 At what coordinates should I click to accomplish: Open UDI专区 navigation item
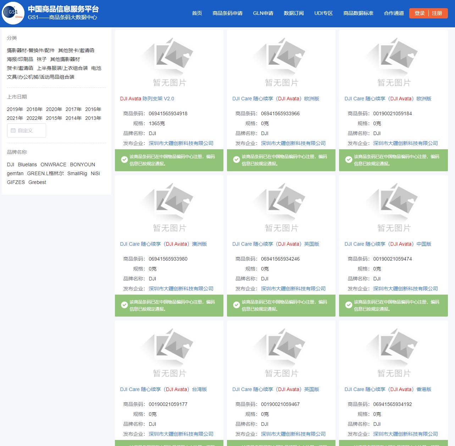coord(323,13)
